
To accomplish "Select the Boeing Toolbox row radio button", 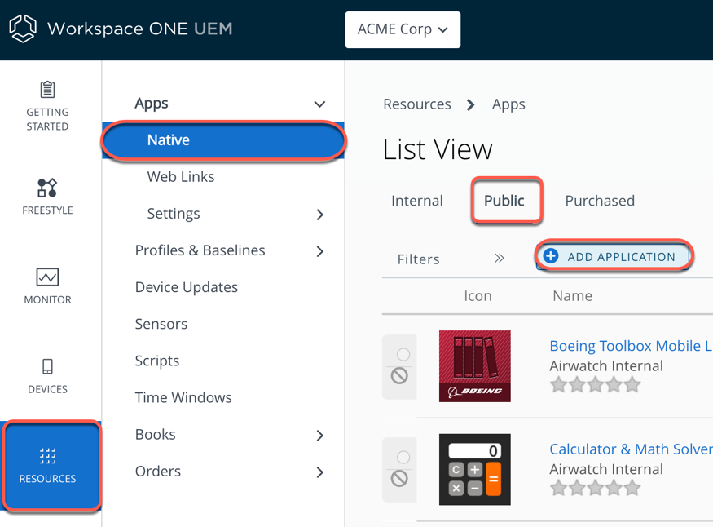I will coord(403,354).
